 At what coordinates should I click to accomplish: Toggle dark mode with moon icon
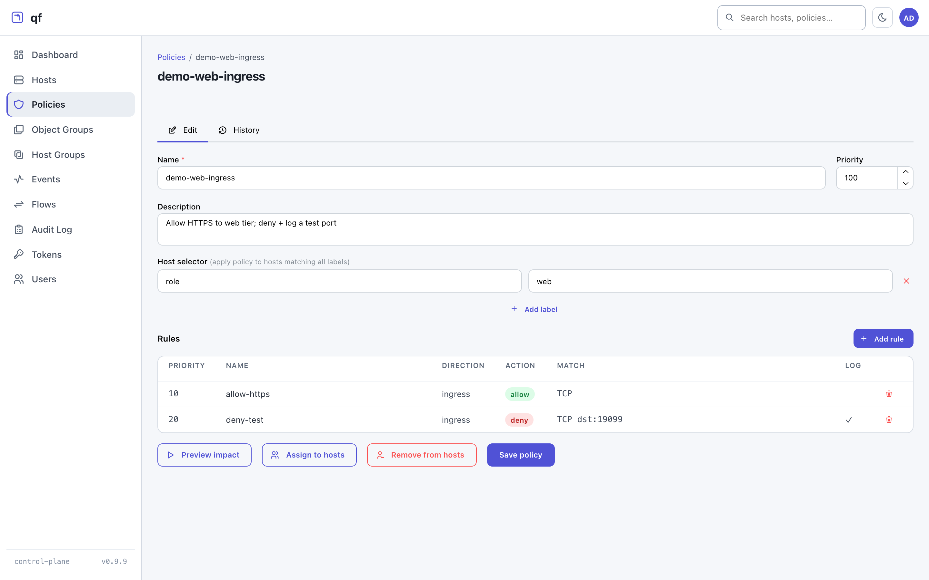(882, 18)
